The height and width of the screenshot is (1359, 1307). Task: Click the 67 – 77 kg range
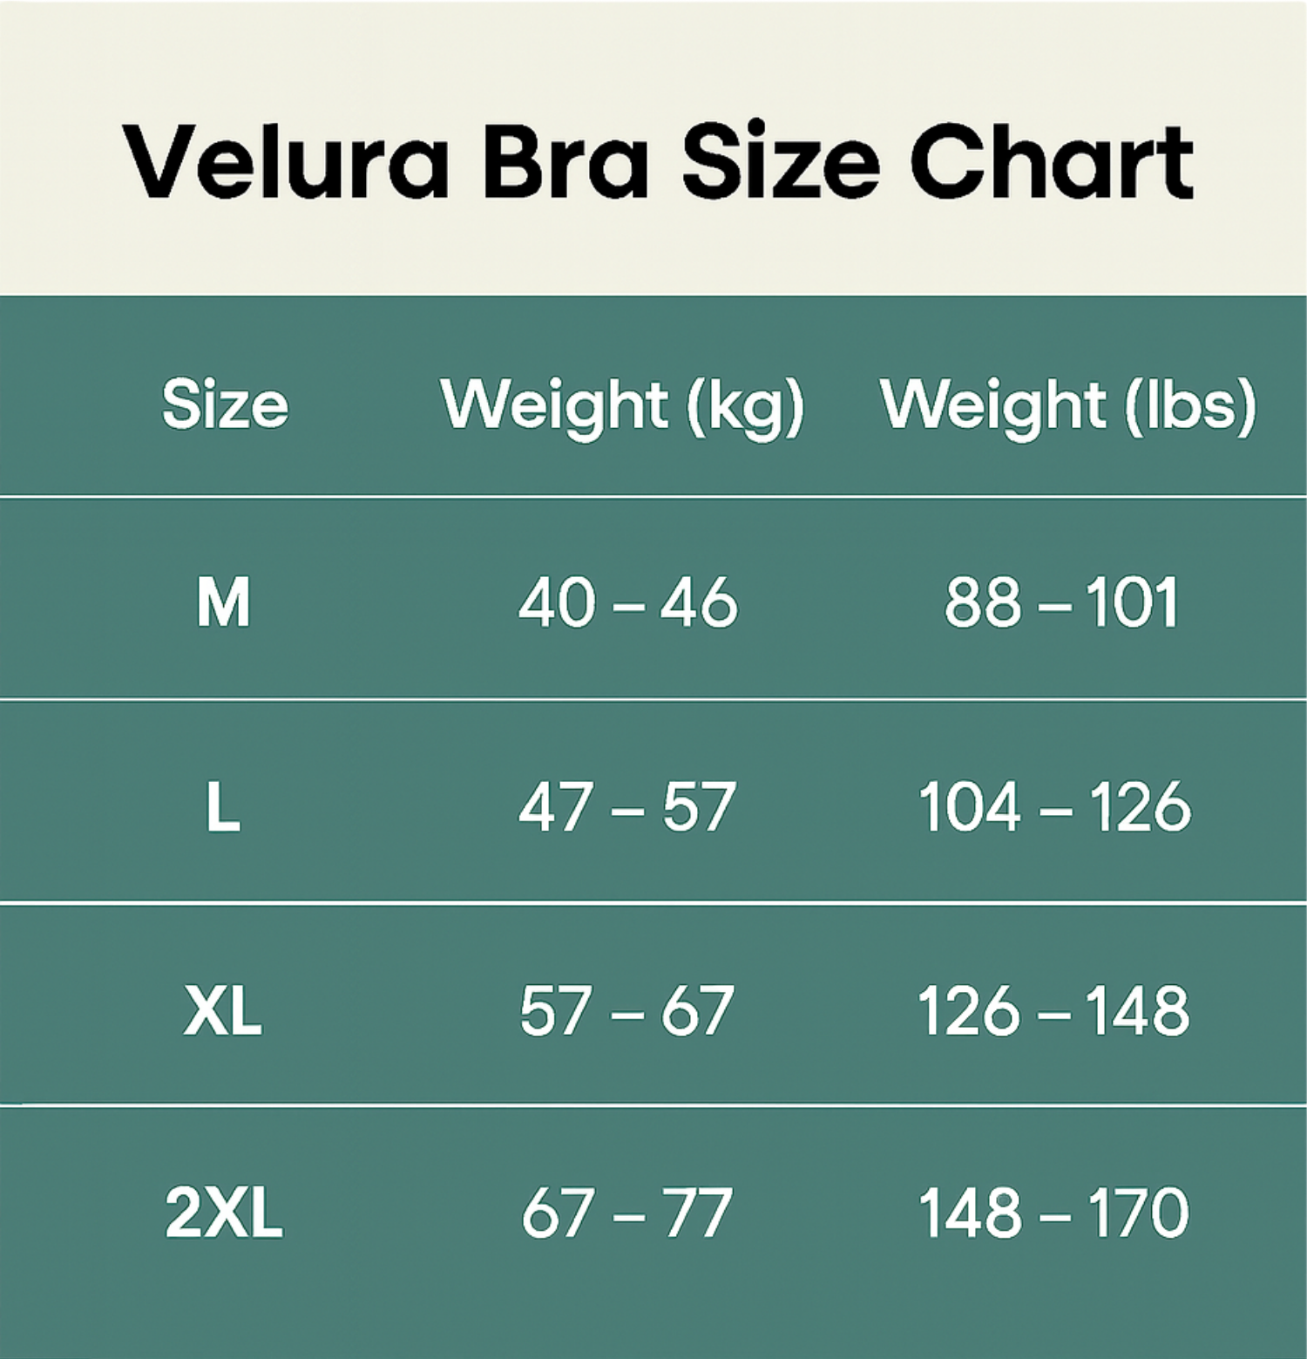(x=627, y=1213)
